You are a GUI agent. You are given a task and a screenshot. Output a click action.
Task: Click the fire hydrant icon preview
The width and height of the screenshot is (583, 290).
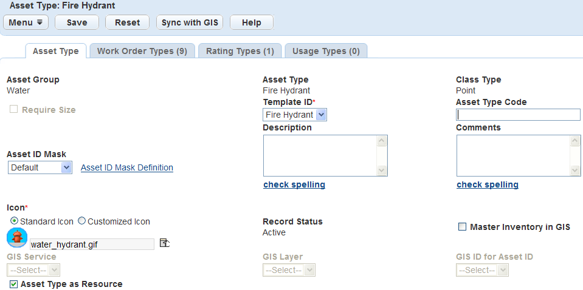(18, 238)
